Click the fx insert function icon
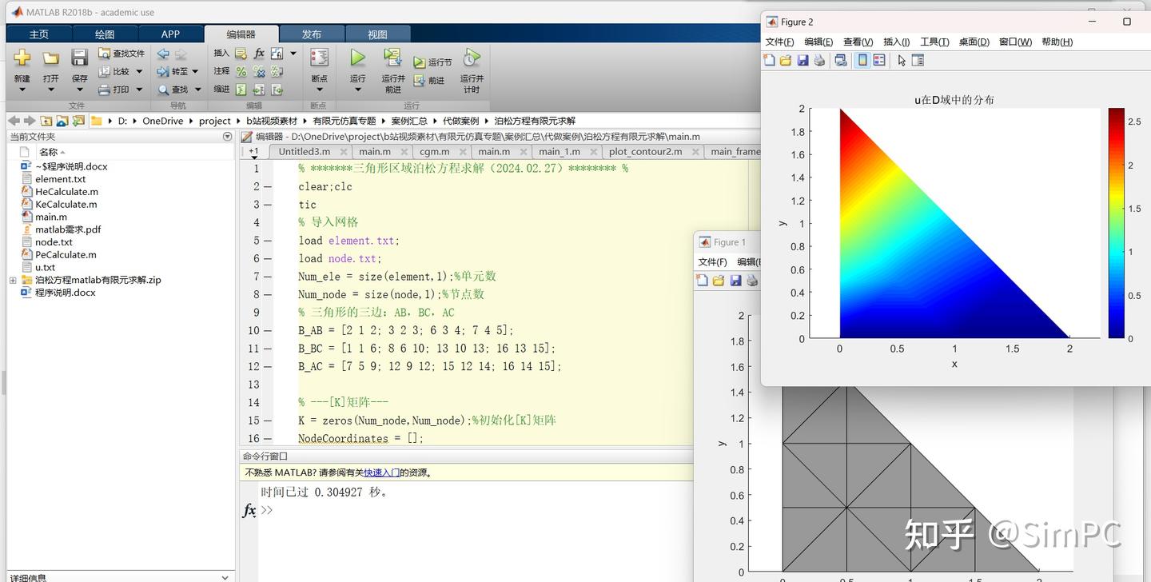The image size is (1151, 582). click(x=259, y=54)
